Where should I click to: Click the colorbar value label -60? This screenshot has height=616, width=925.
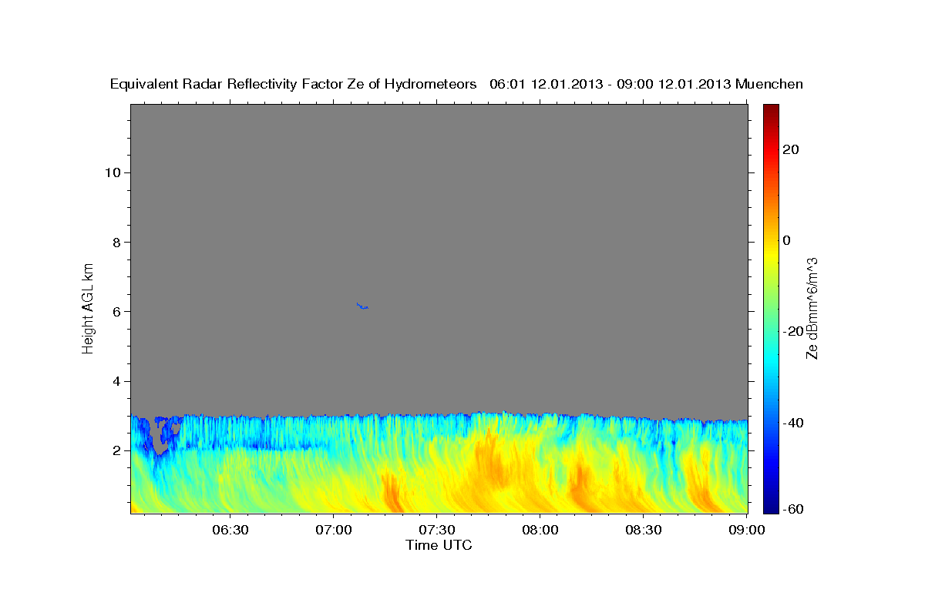[793, 509]
